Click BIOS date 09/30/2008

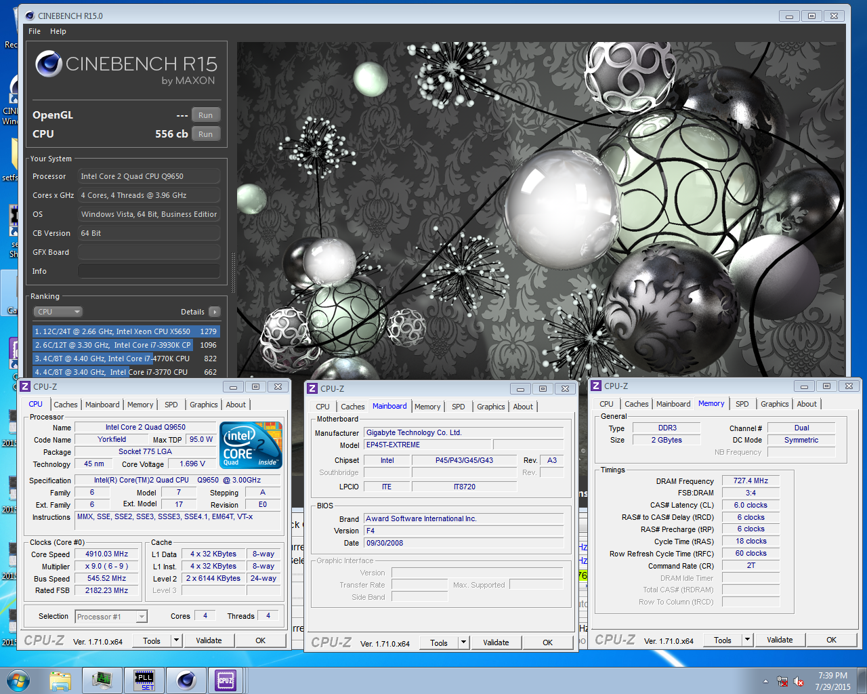tap(463, 543)
